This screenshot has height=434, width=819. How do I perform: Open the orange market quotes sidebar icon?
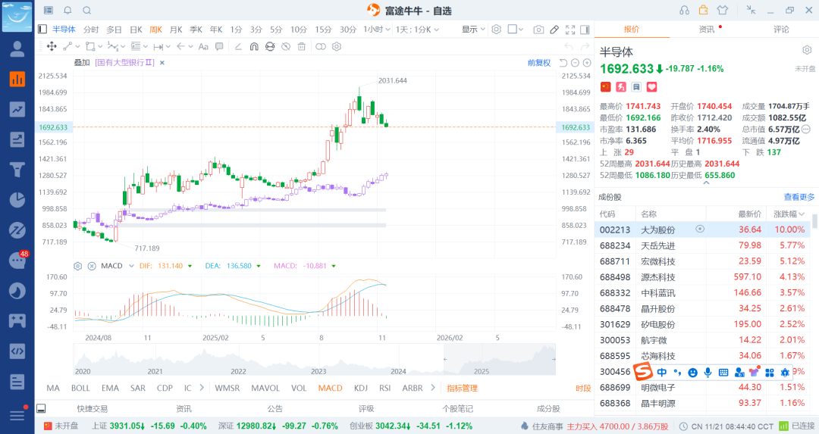pos(17,80)
